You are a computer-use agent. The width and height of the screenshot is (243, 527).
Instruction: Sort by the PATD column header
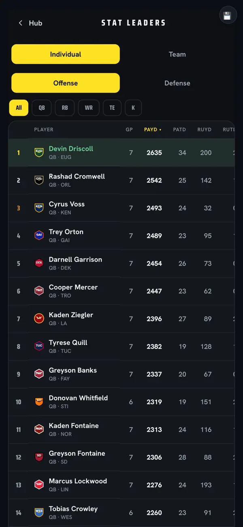pos(179,130)
